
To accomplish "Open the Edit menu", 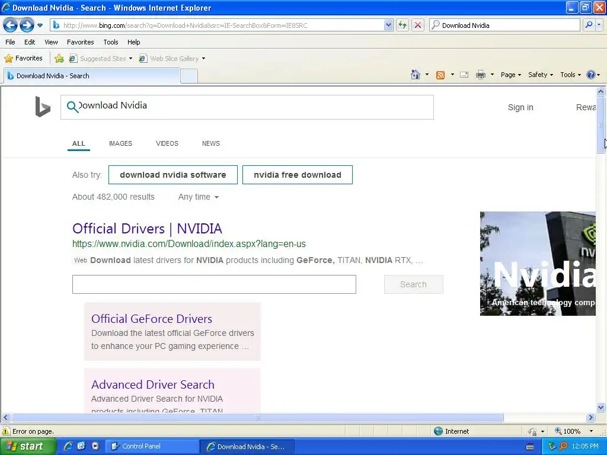I will (x=30, y=42).
